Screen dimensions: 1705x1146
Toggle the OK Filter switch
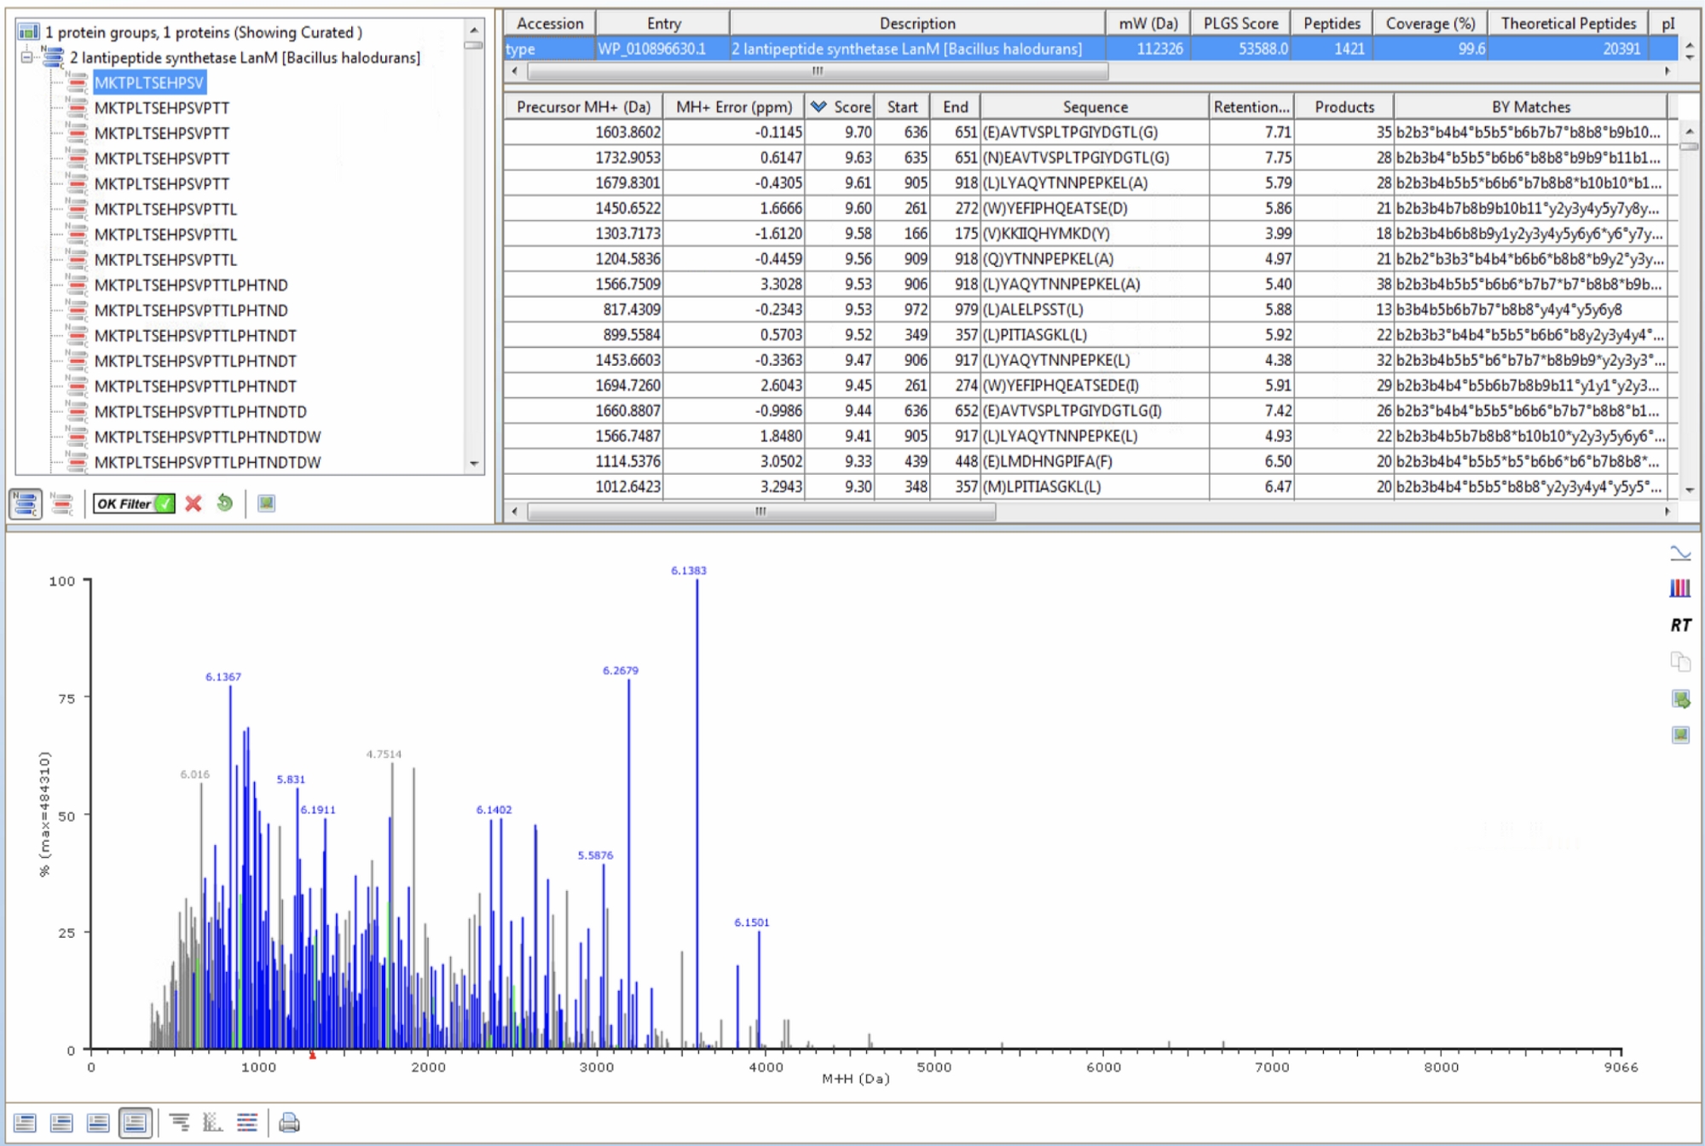(135, 504)
